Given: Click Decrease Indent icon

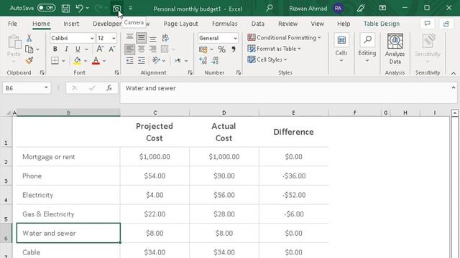Looking at the screenshot, I should 129,60.
